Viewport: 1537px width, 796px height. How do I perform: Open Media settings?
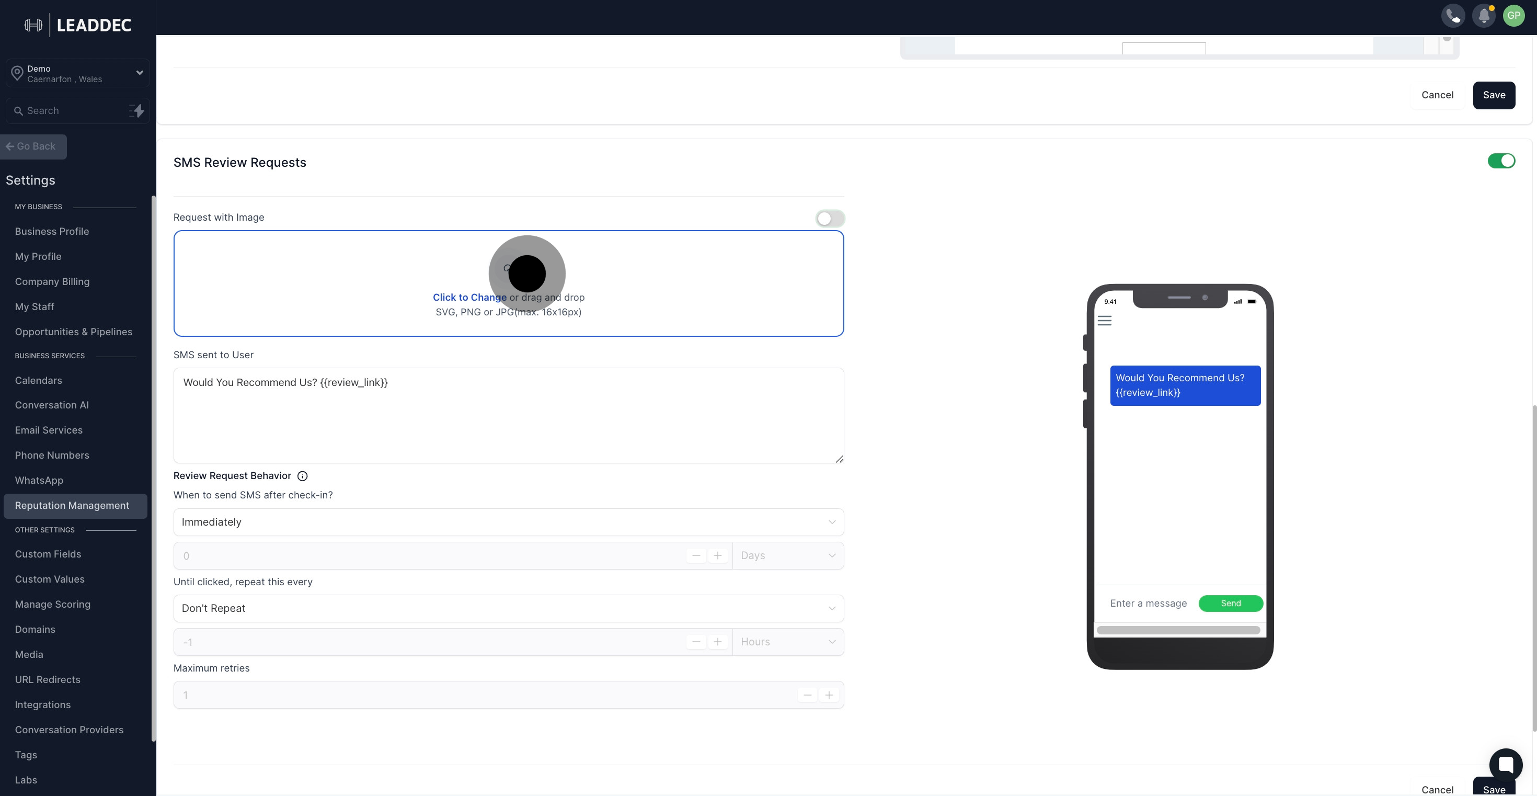pos(29,655)
